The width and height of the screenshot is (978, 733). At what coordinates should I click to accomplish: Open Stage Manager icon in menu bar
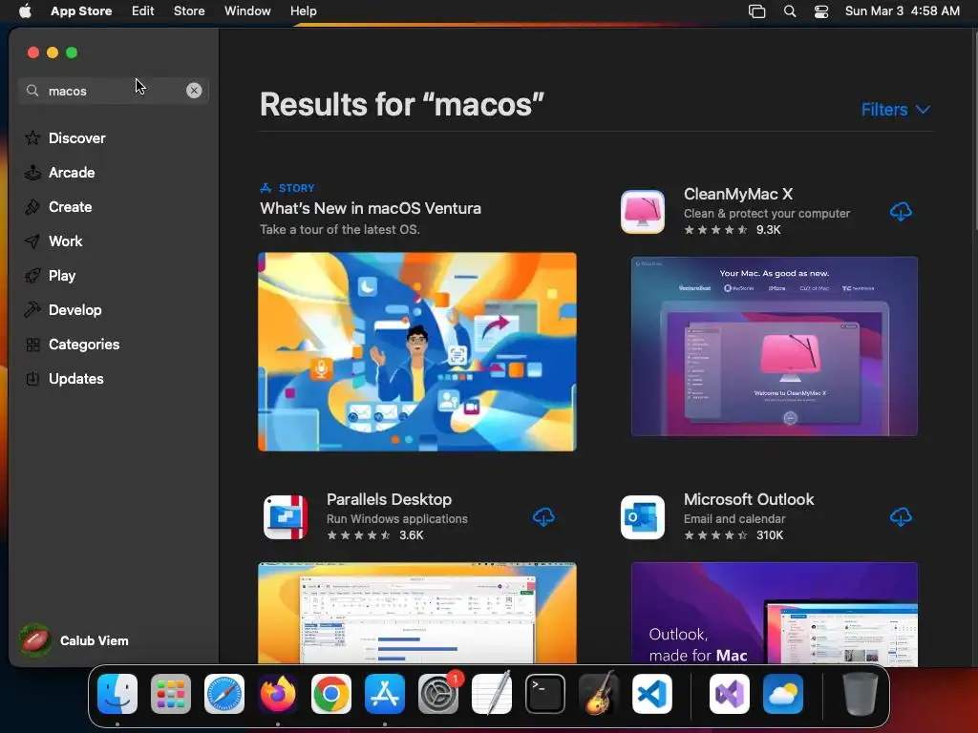coord(756,11)
